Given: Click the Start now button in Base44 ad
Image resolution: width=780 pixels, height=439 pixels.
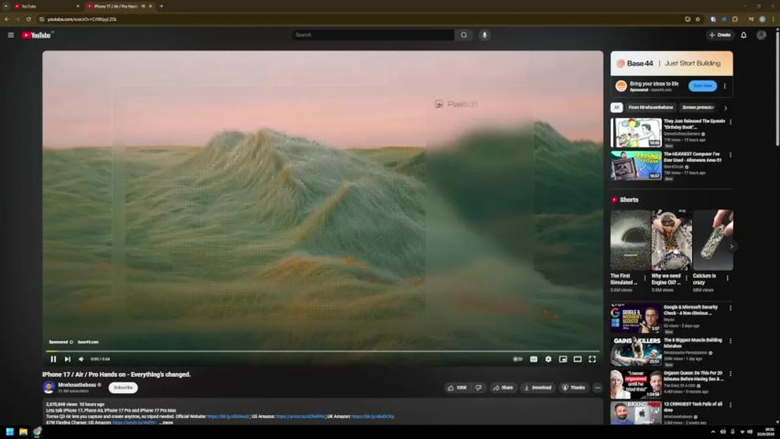Looking at the screenshot, I should click(702, 86).
